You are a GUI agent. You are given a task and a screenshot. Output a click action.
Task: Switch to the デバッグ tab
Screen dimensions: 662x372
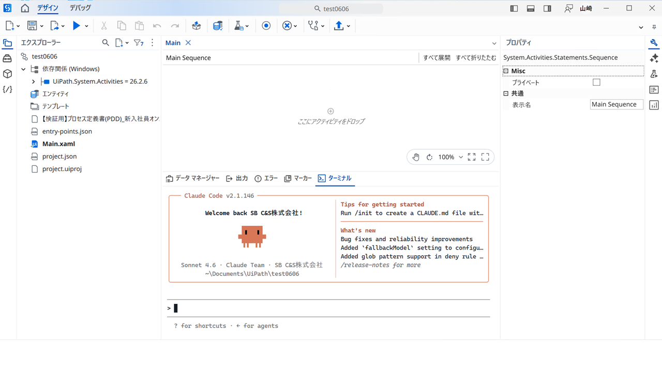point(80,8)
